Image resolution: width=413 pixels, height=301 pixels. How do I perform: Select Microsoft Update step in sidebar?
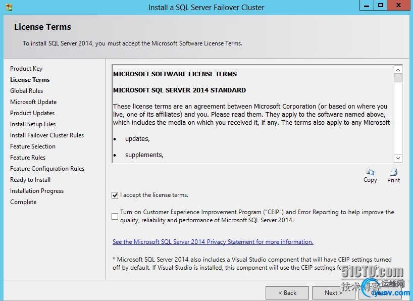pyautogui.click(x=33, y=102)
